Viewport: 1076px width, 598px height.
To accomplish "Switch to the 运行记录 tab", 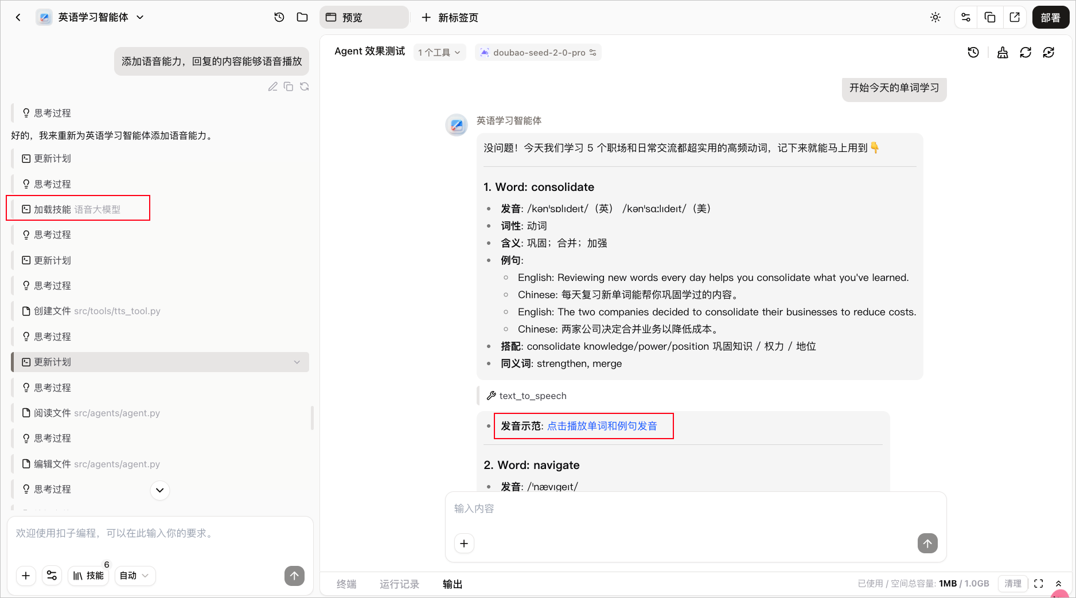I will tap(399, 584).
